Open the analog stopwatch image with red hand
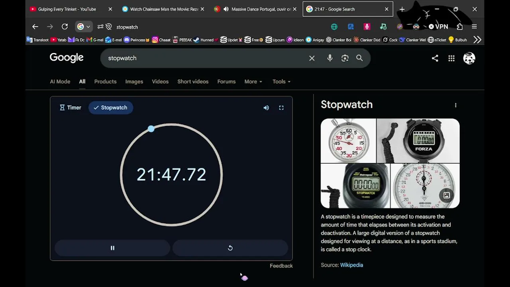 pyautogui.click(x=348, y=141)
